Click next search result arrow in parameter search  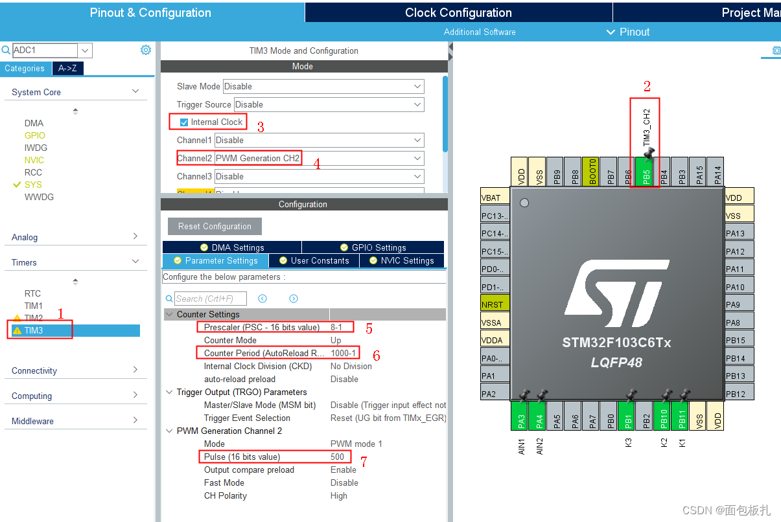pyautogui.click(x=294, y=299)
